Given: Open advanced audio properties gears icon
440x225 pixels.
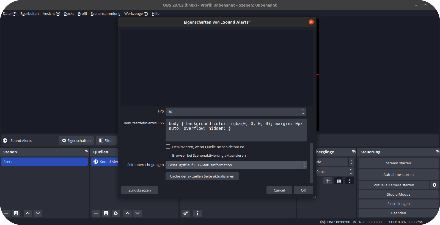Looking at the screenshot, I should 186,213.
